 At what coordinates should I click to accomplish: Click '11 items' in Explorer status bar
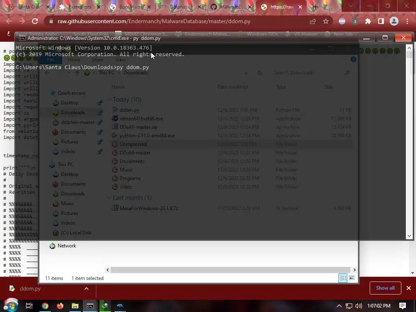click(x=54, y=278)
